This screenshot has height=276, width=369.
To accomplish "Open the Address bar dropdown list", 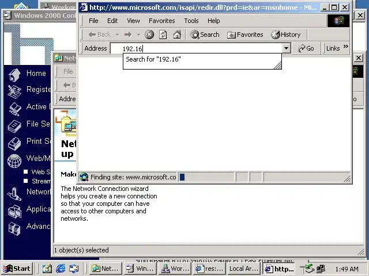I will click(x=286, y=48).
